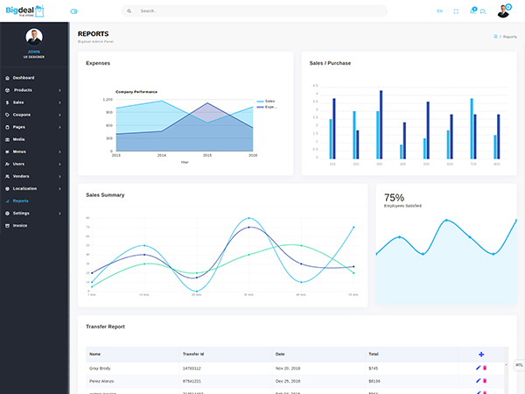The image size is (525, 394).
Task: Toggle the sidebar collapse switch in header
Action: [73, 11]
